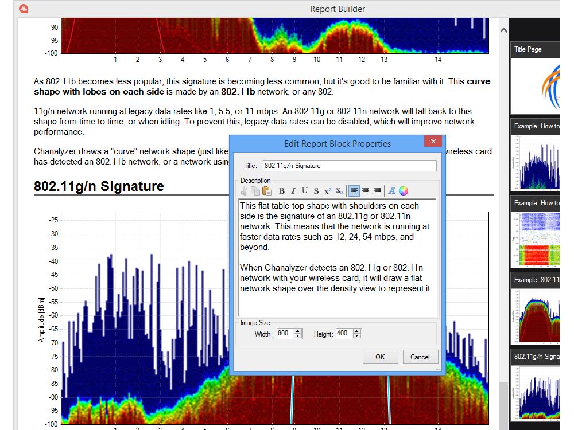The image size is (574, 430).
Task: Increase the image Height value
Action: click(357, 331)
